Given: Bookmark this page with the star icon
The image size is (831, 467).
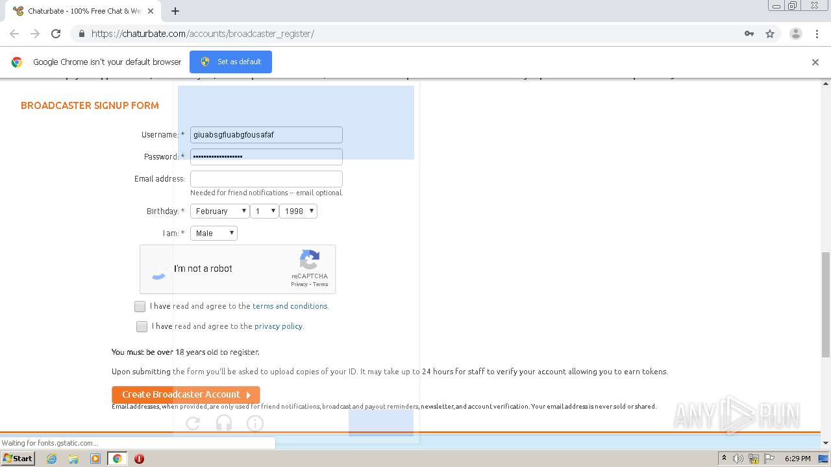Looking at the screenshot, I should 770,34.
